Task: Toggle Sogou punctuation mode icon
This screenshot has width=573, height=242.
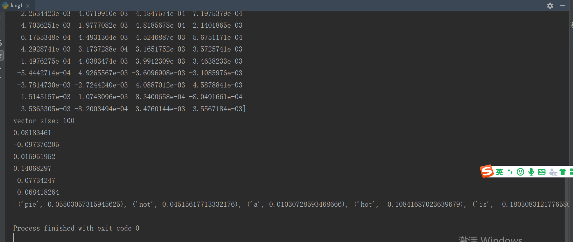Action: (x=510, y=172)
